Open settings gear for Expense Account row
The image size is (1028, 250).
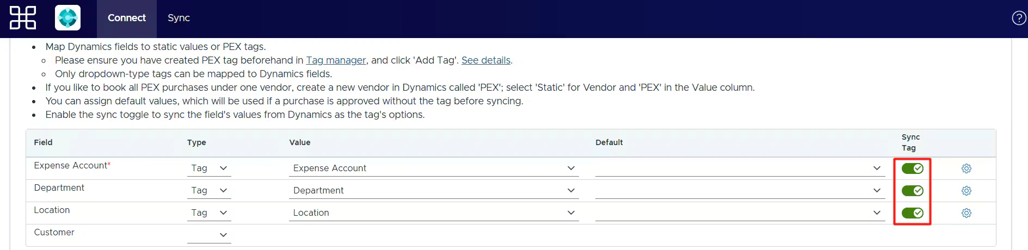tap(966, 168)
